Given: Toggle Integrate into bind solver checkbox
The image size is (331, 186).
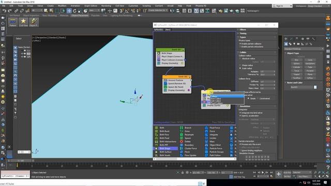Looking at the screenshot, I should [x=240, y=113].
